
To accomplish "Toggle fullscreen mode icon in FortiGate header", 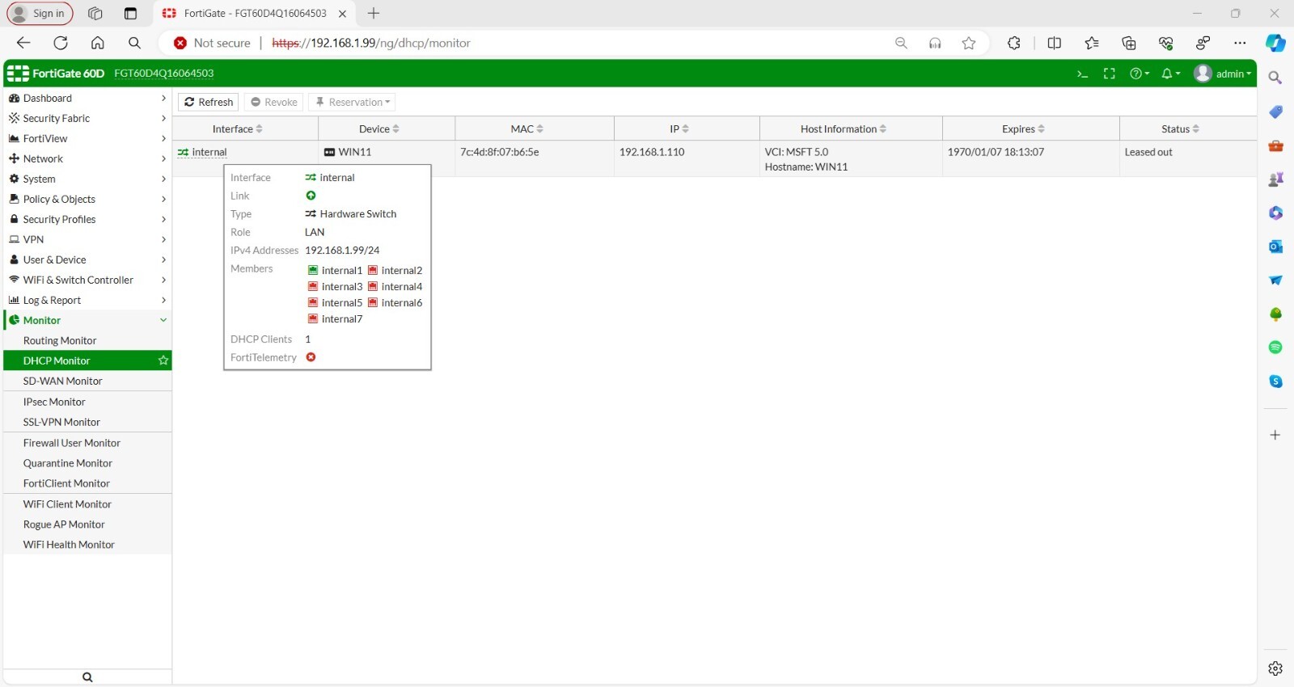I will [x=1110, y=74].
